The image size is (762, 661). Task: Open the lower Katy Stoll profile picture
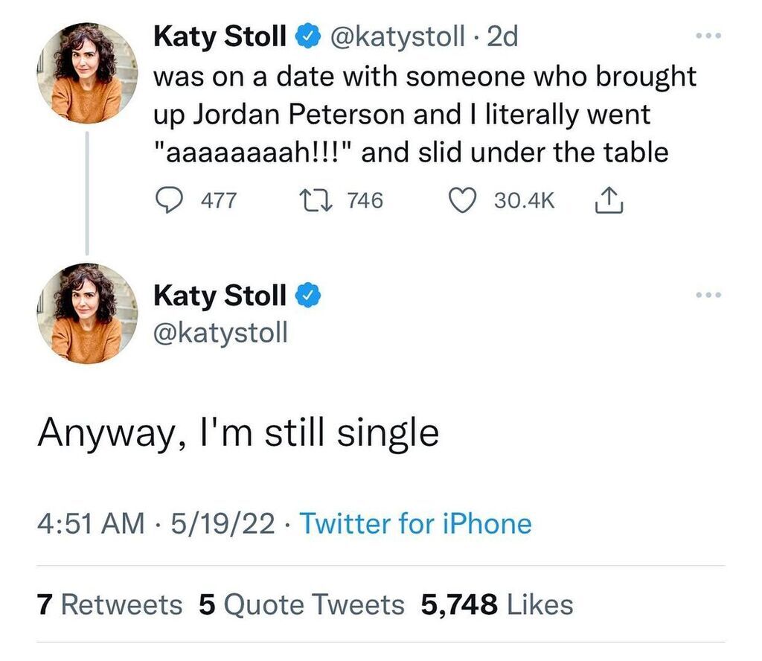coord(87,313)
